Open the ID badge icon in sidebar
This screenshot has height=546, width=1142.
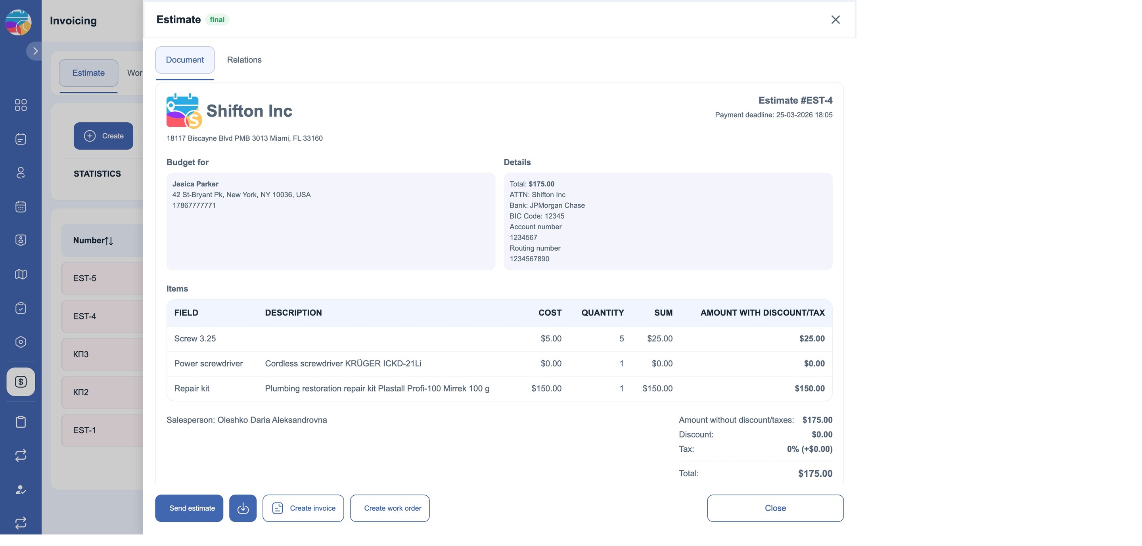(21, 240)
